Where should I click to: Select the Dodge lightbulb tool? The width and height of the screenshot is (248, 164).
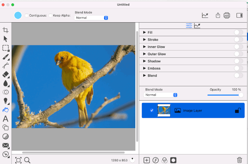point(6,101)
